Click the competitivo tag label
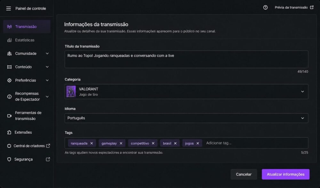Screen dimensions: 320x188 (140, 143)
